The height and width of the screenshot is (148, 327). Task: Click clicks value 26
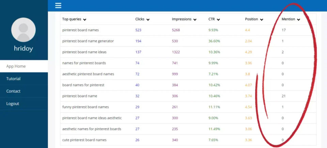tap(137, 140)
